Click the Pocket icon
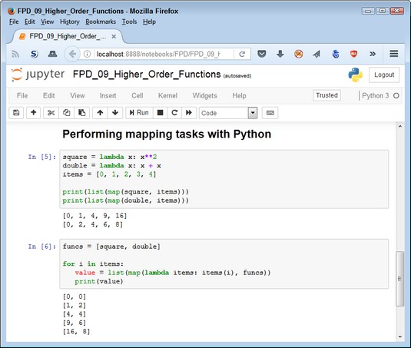Viewport: 411px width, 348px height. coord(262,54)
